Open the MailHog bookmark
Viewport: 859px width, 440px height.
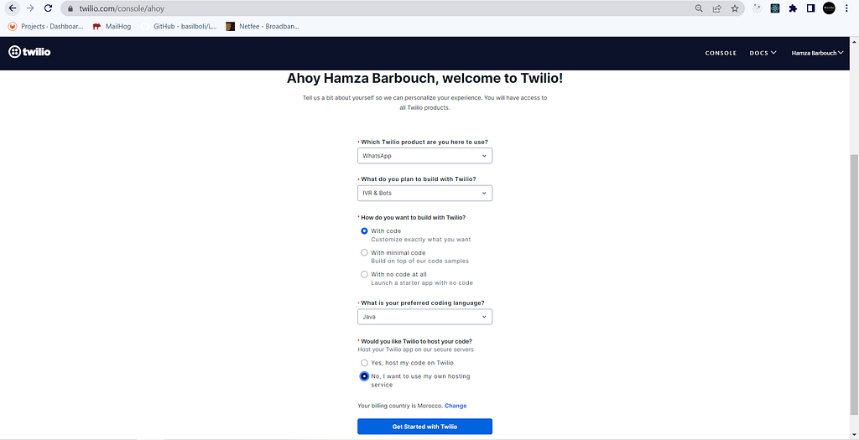tap(112, 26)
